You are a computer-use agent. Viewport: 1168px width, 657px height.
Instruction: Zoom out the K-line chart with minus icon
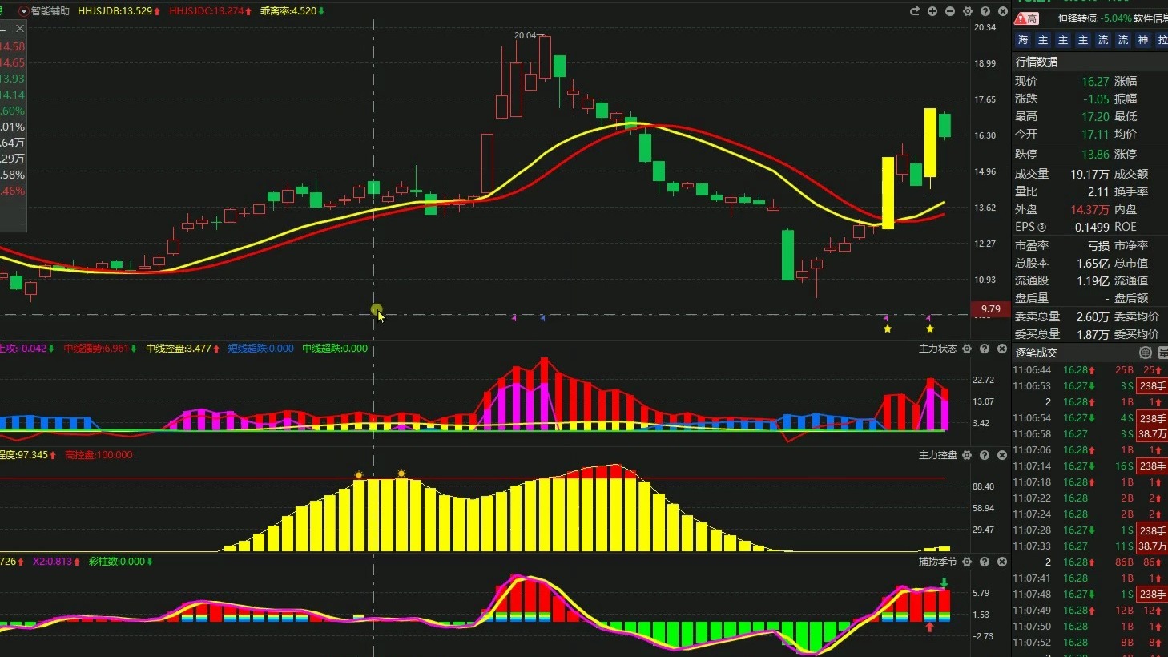(950, 11)
